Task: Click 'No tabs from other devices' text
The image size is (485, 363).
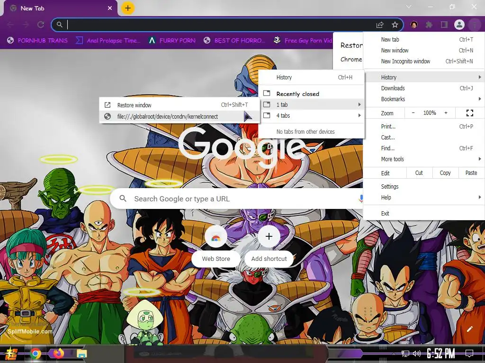Action: (305, 131)
